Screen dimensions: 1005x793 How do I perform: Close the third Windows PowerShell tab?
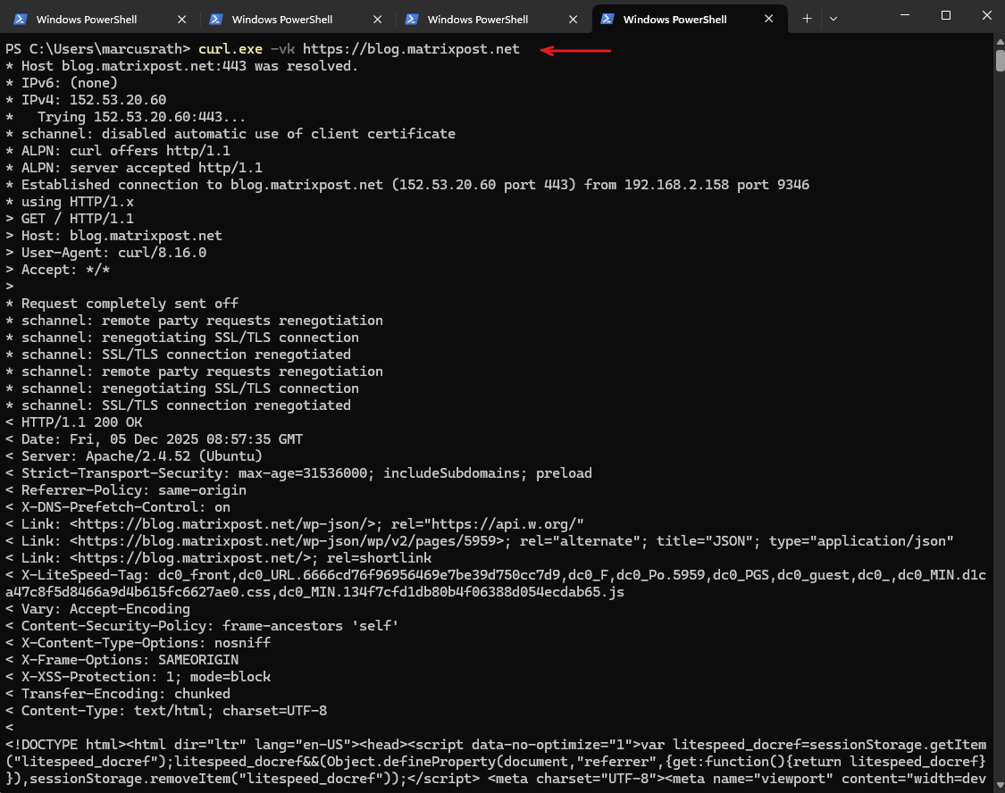tap(574, 19)
